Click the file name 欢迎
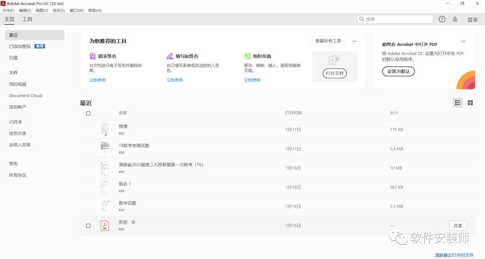Viewport: 485px width, 259px height. click(123, 222)
